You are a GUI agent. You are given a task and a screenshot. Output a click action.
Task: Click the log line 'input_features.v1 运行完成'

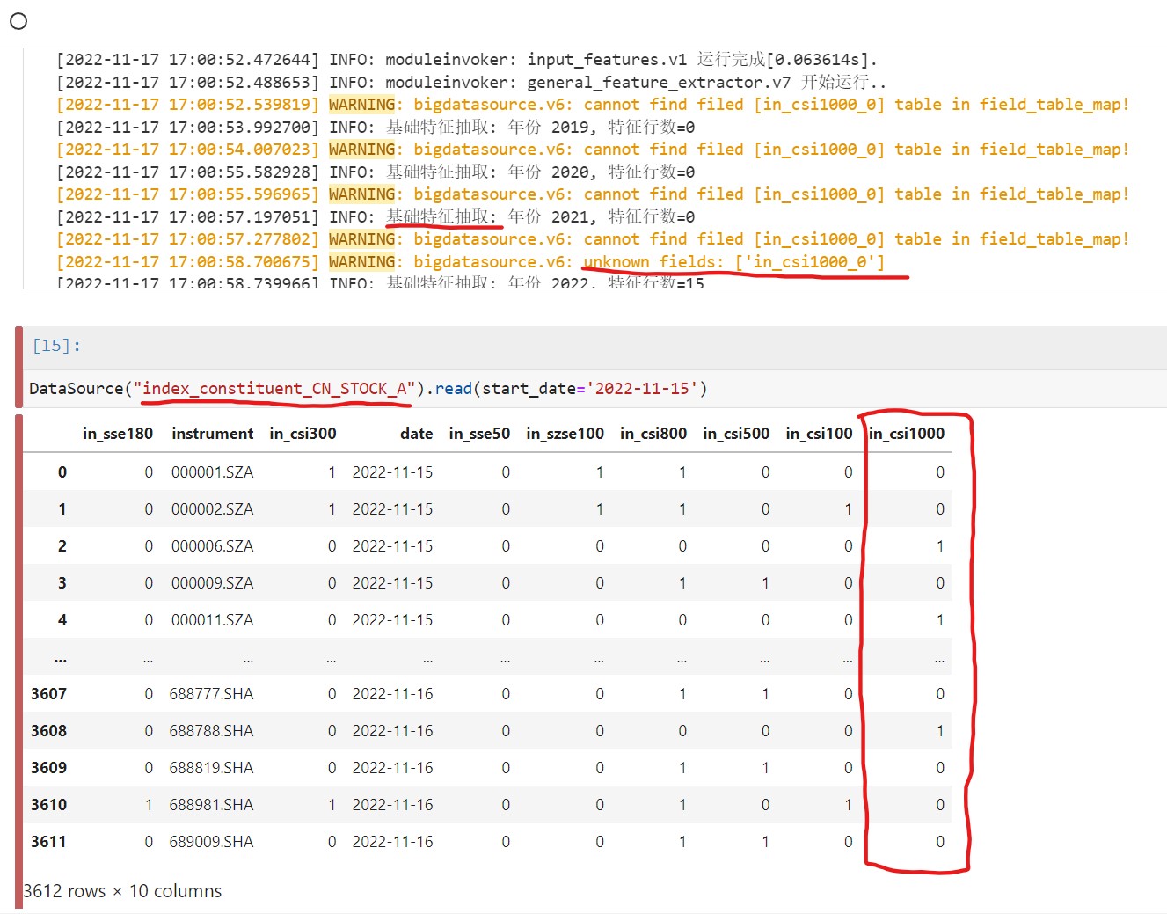coord(467,60)
